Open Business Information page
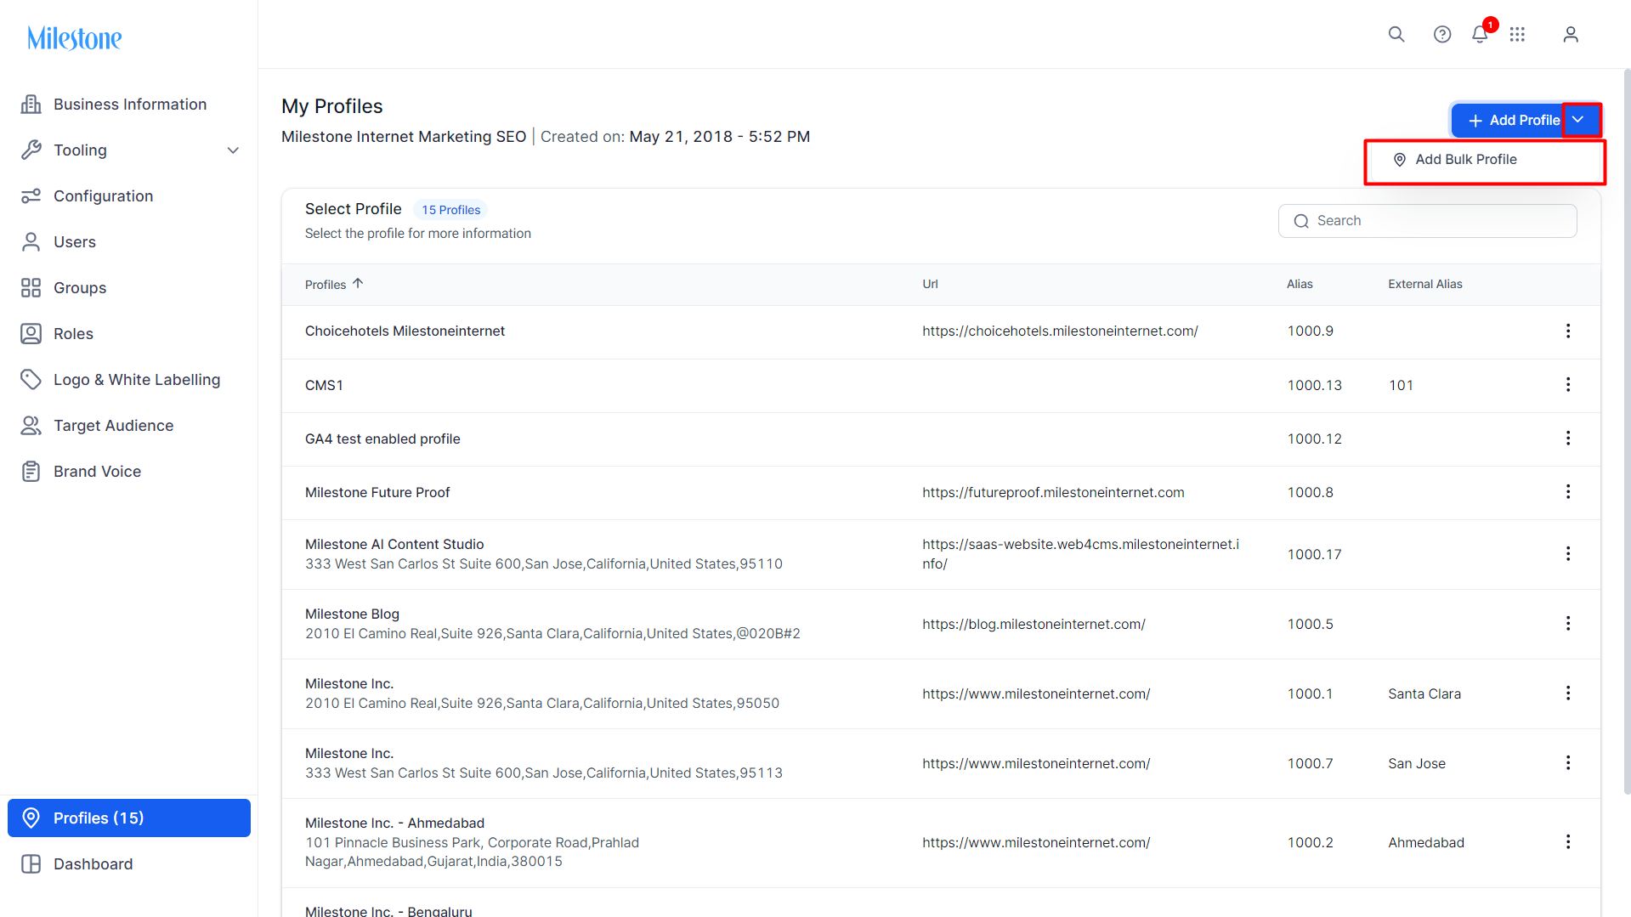The height and width of the screenshot is (917, 1631). tap(129, 104)
